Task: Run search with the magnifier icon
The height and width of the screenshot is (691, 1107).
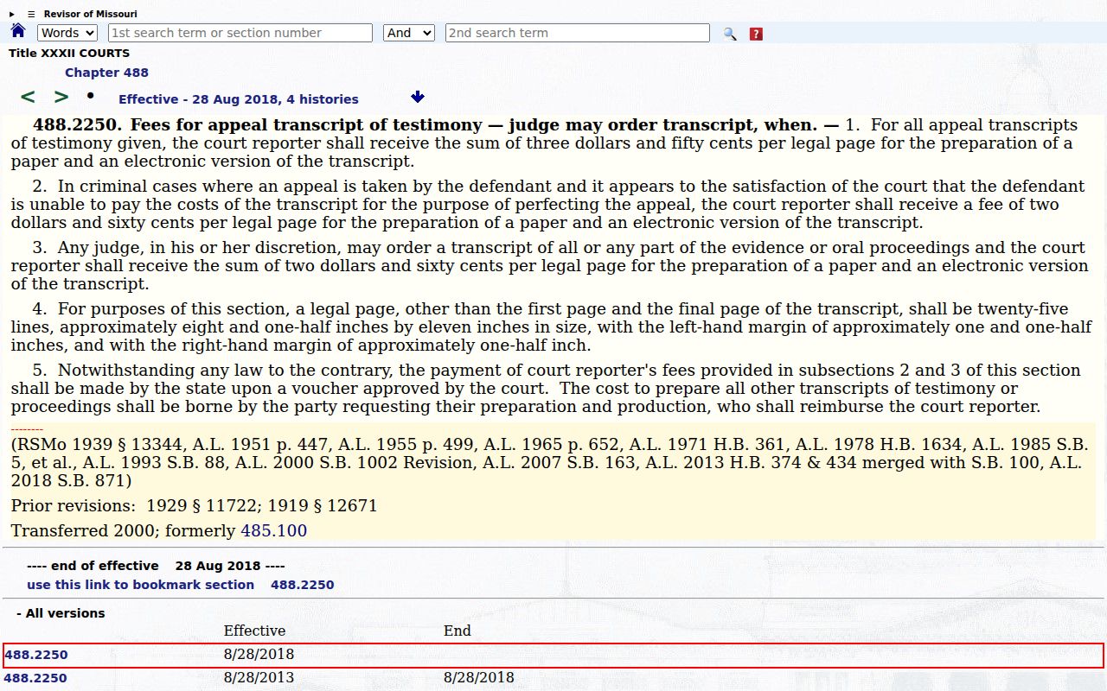Action: pos(730,34)
